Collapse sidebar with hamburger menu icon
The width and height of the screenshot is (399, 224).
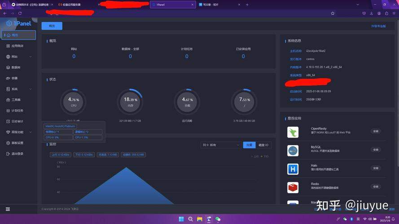tap(8, 209)
